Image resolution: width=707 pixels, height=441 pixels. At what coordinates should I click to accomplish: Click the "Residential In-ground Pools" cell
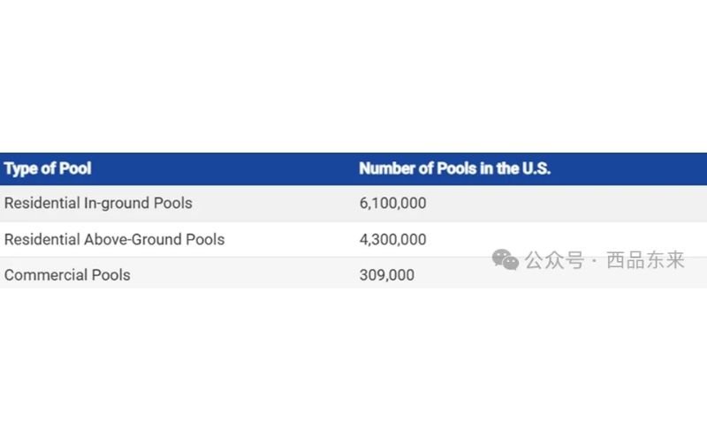click(x=98, y=204)
